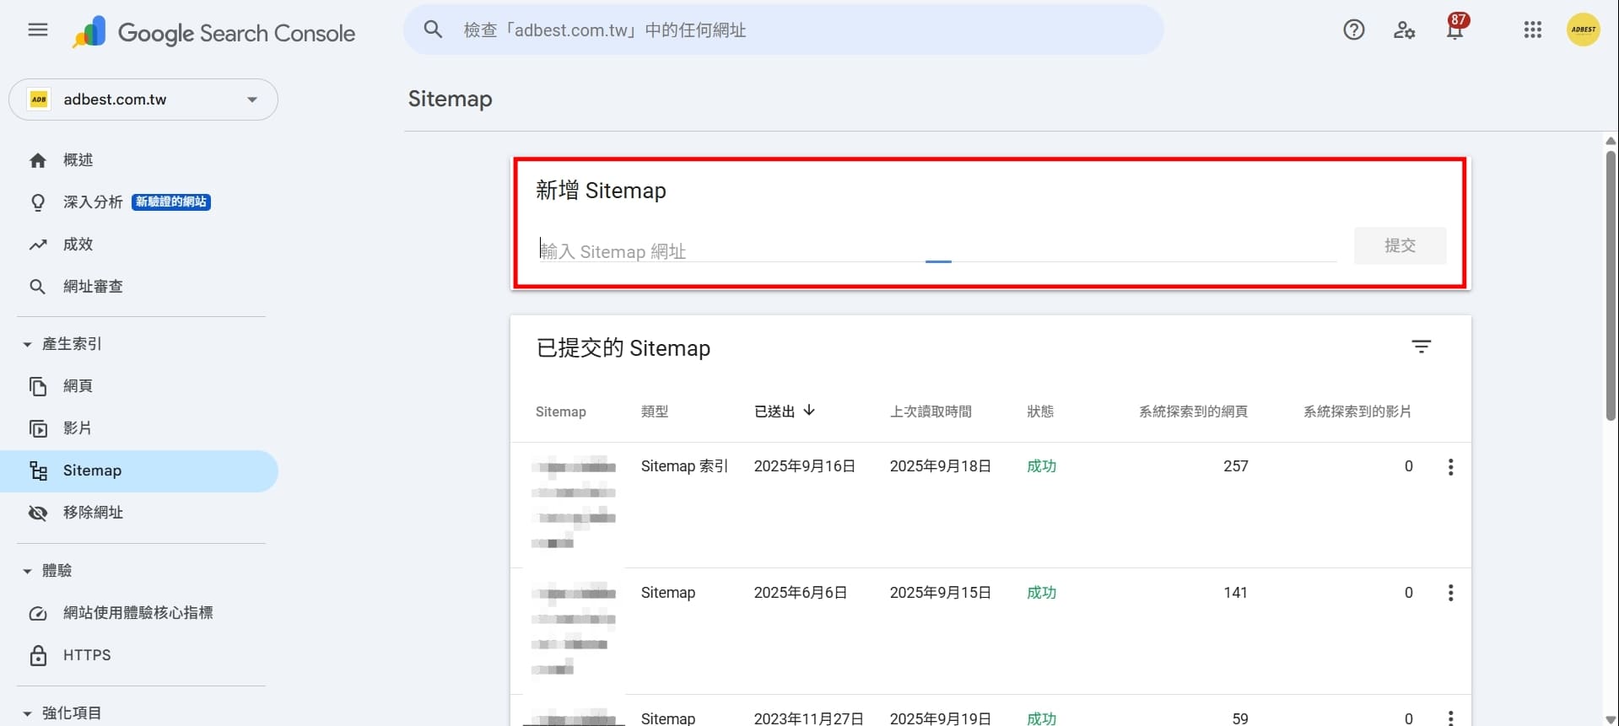Open 深入分析 in the sidebar
Image resolution: width=1619 pixels, height=726 pixels.
(93, 202)
